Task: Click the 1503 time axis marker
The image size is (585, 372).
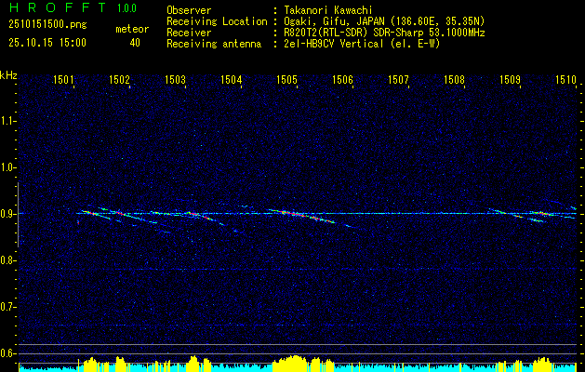Action: click(x=175, y=79)
